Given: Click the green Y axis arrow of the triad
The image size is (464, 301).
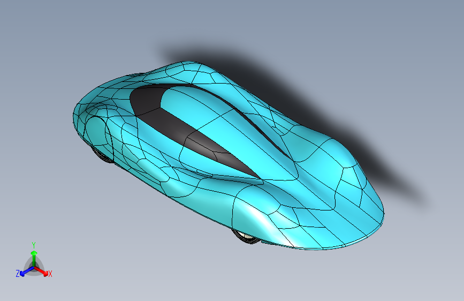Looking at the screenshot, I should (x=34, y=258).
